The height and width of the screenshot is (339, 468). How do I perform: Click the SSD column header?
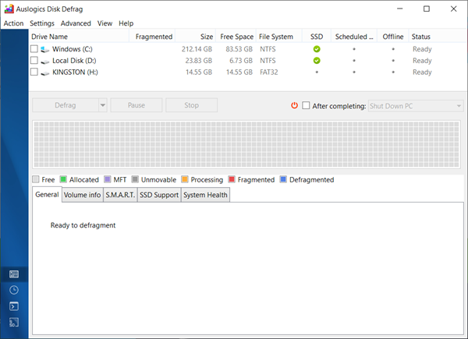[x=317, y=37]
